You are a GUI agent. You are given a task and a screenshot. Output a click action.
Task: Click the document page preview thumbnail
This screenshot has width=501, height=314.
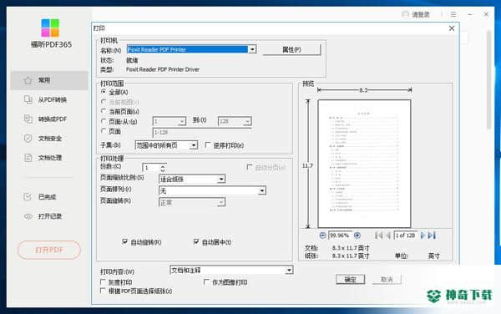tap(364, 164)
